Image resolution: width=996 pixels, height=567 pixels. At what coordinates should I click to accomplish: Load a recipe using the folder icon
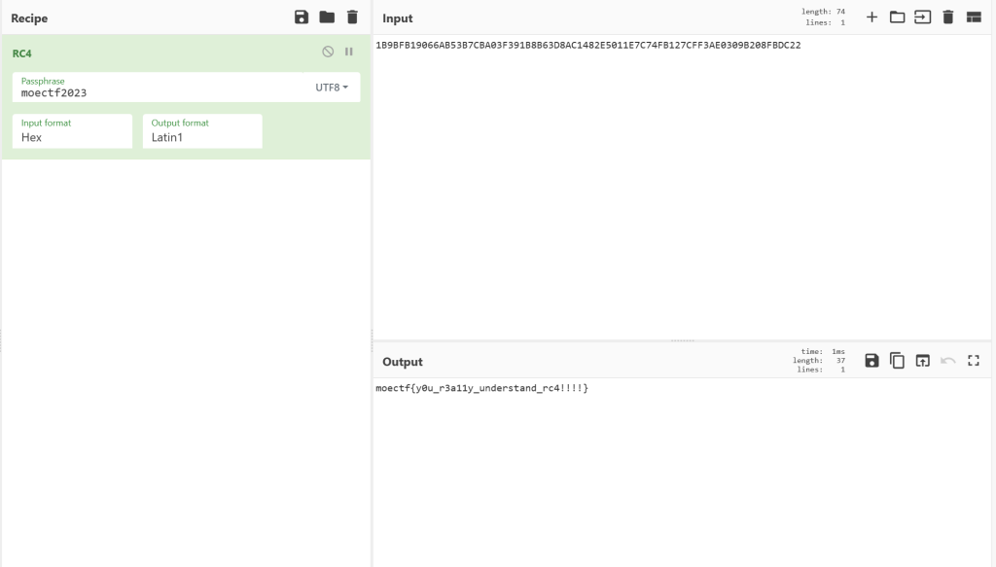pyautogui.click(x=327, y=18)
